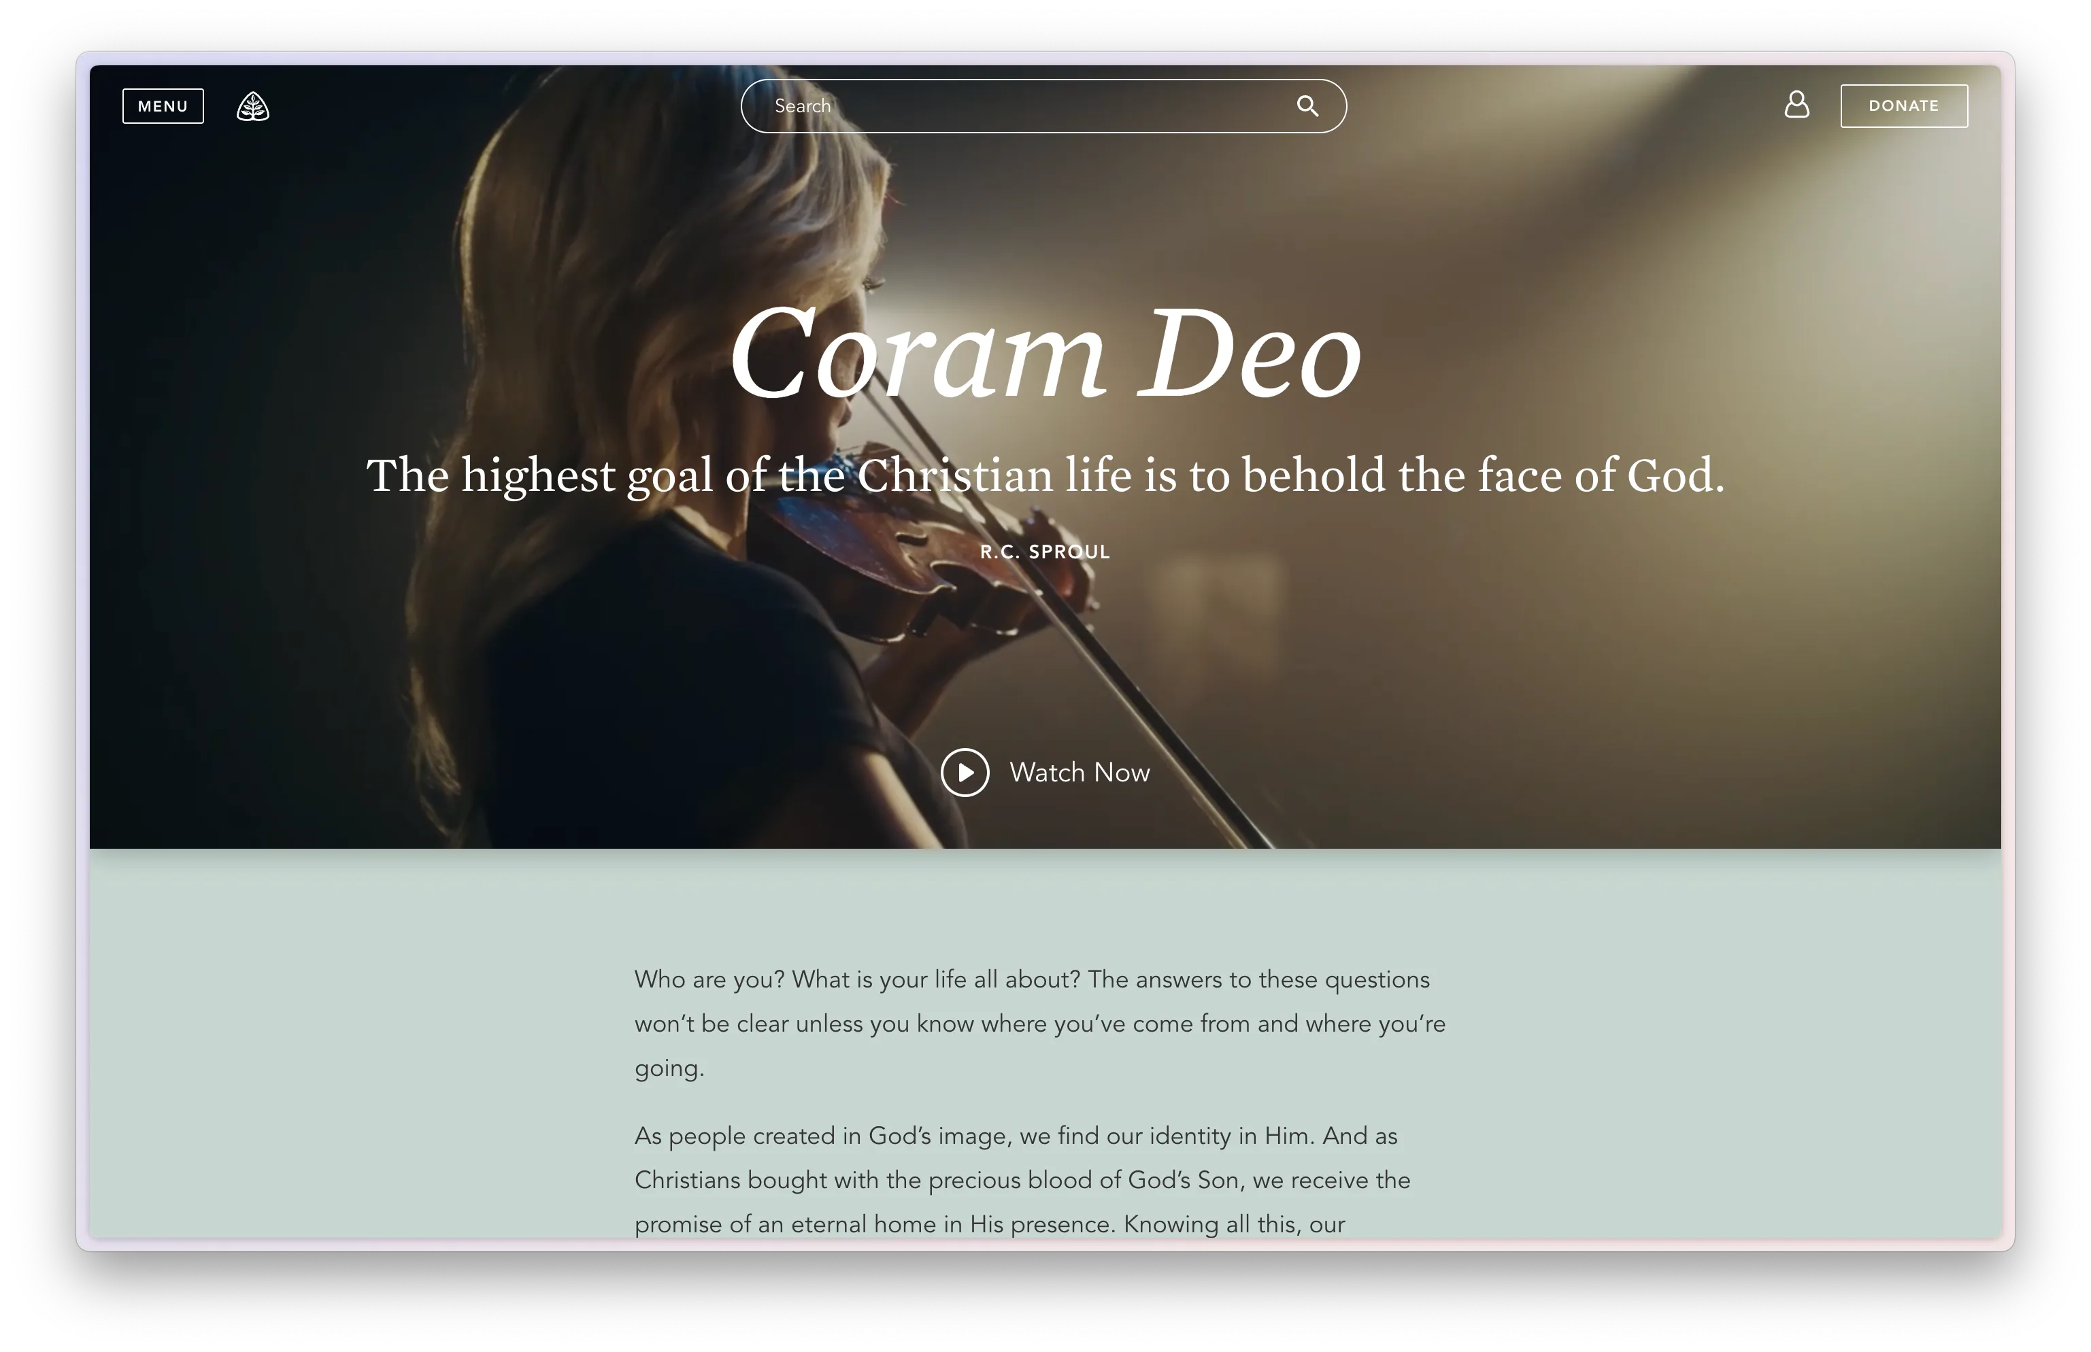Viewport: 2091px width, 1352px height.
Task: Open the user account profile icon
Action: coord(1796,105)
